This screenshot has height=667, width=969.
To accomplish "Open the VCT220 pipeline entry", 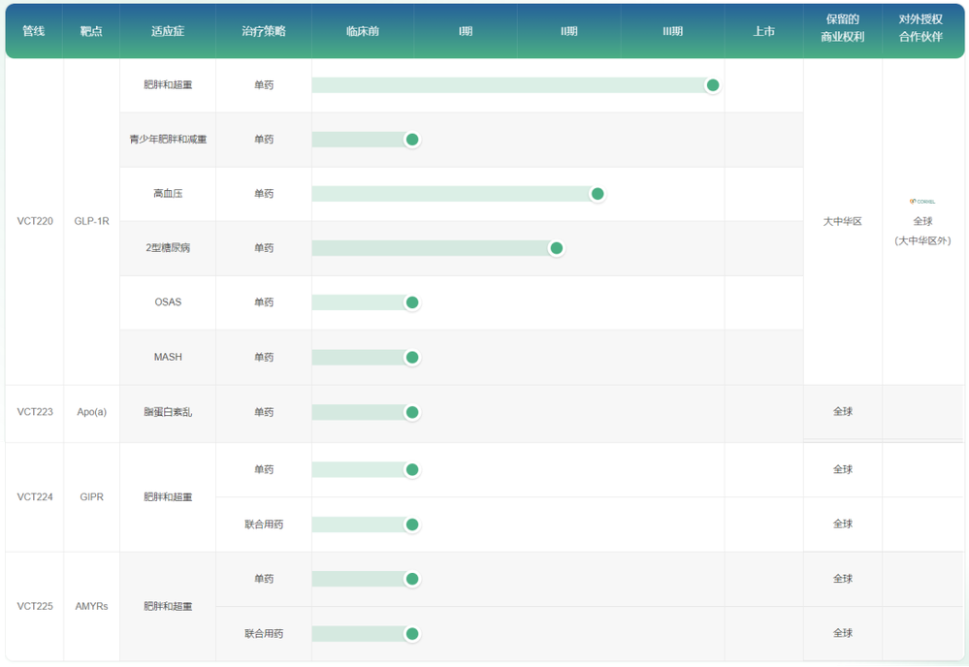I will (x=35, y=221).
